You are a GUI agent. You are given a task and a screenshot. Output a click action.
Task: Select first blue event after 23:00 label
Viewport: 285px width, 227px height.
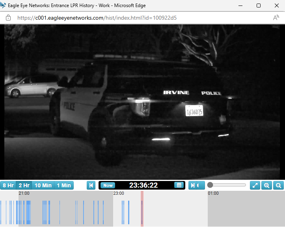click(122, 212)
